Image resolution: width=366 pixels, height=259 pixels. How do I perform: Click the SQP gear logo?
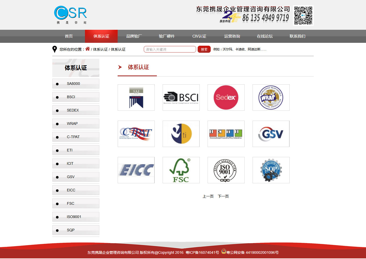[271, 170]
